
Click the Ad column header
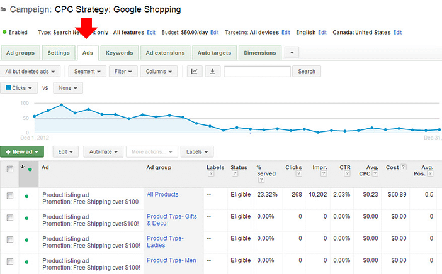[x=45, y=167]
